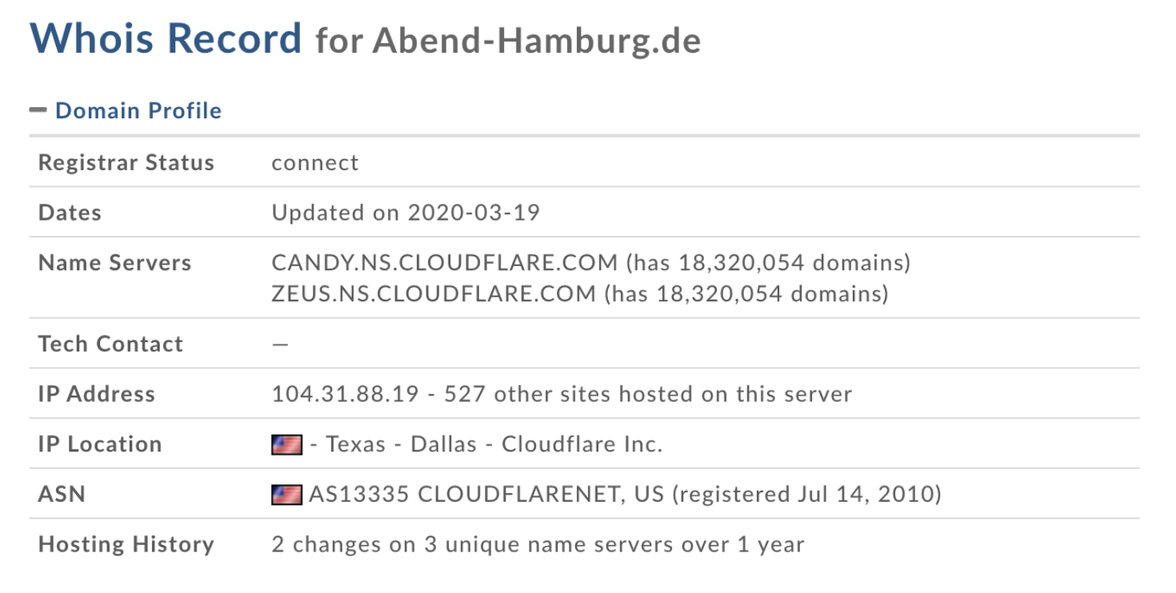Screen dimensions: 1176x593
Task: Open the Whois Record heading
Action: click(166, 38)
